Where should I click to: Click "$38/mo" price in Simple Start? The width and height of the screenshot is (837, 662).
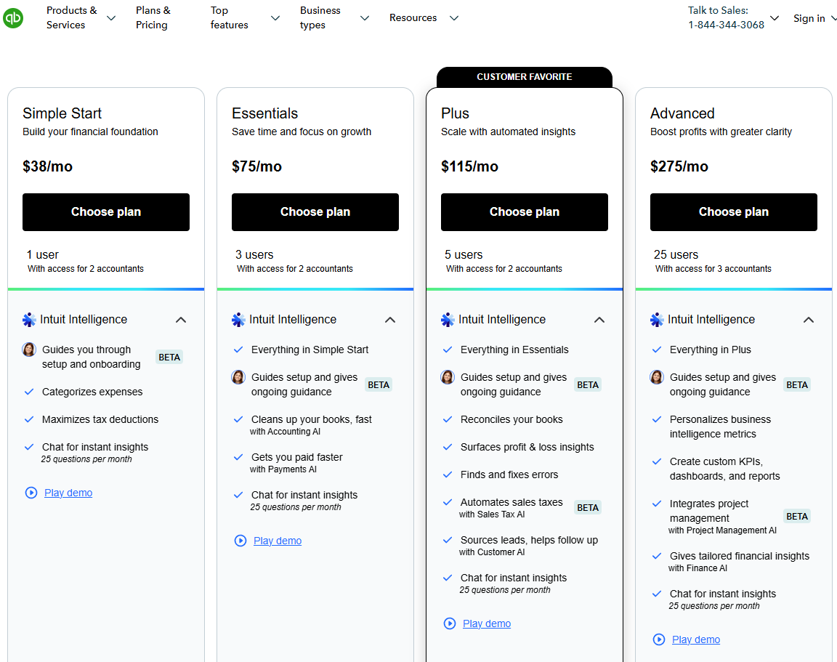click(47, 166)
